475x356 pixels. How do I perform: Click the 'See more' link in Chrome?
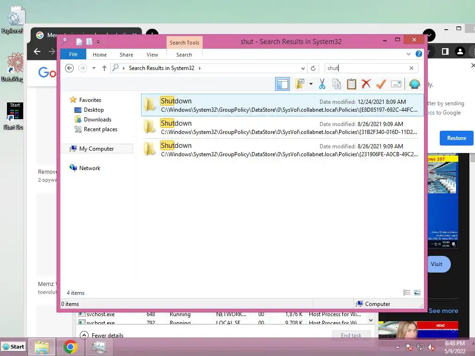tap(443, 311)
